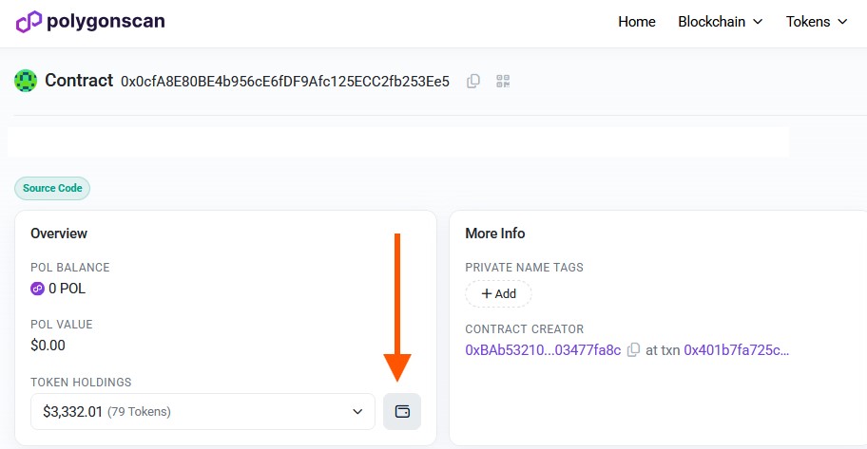Image resolution: width=867 pixels, height=449 pixels.
Task: Click the Polygonscan logo icon
Action: (x=29, y=21)
